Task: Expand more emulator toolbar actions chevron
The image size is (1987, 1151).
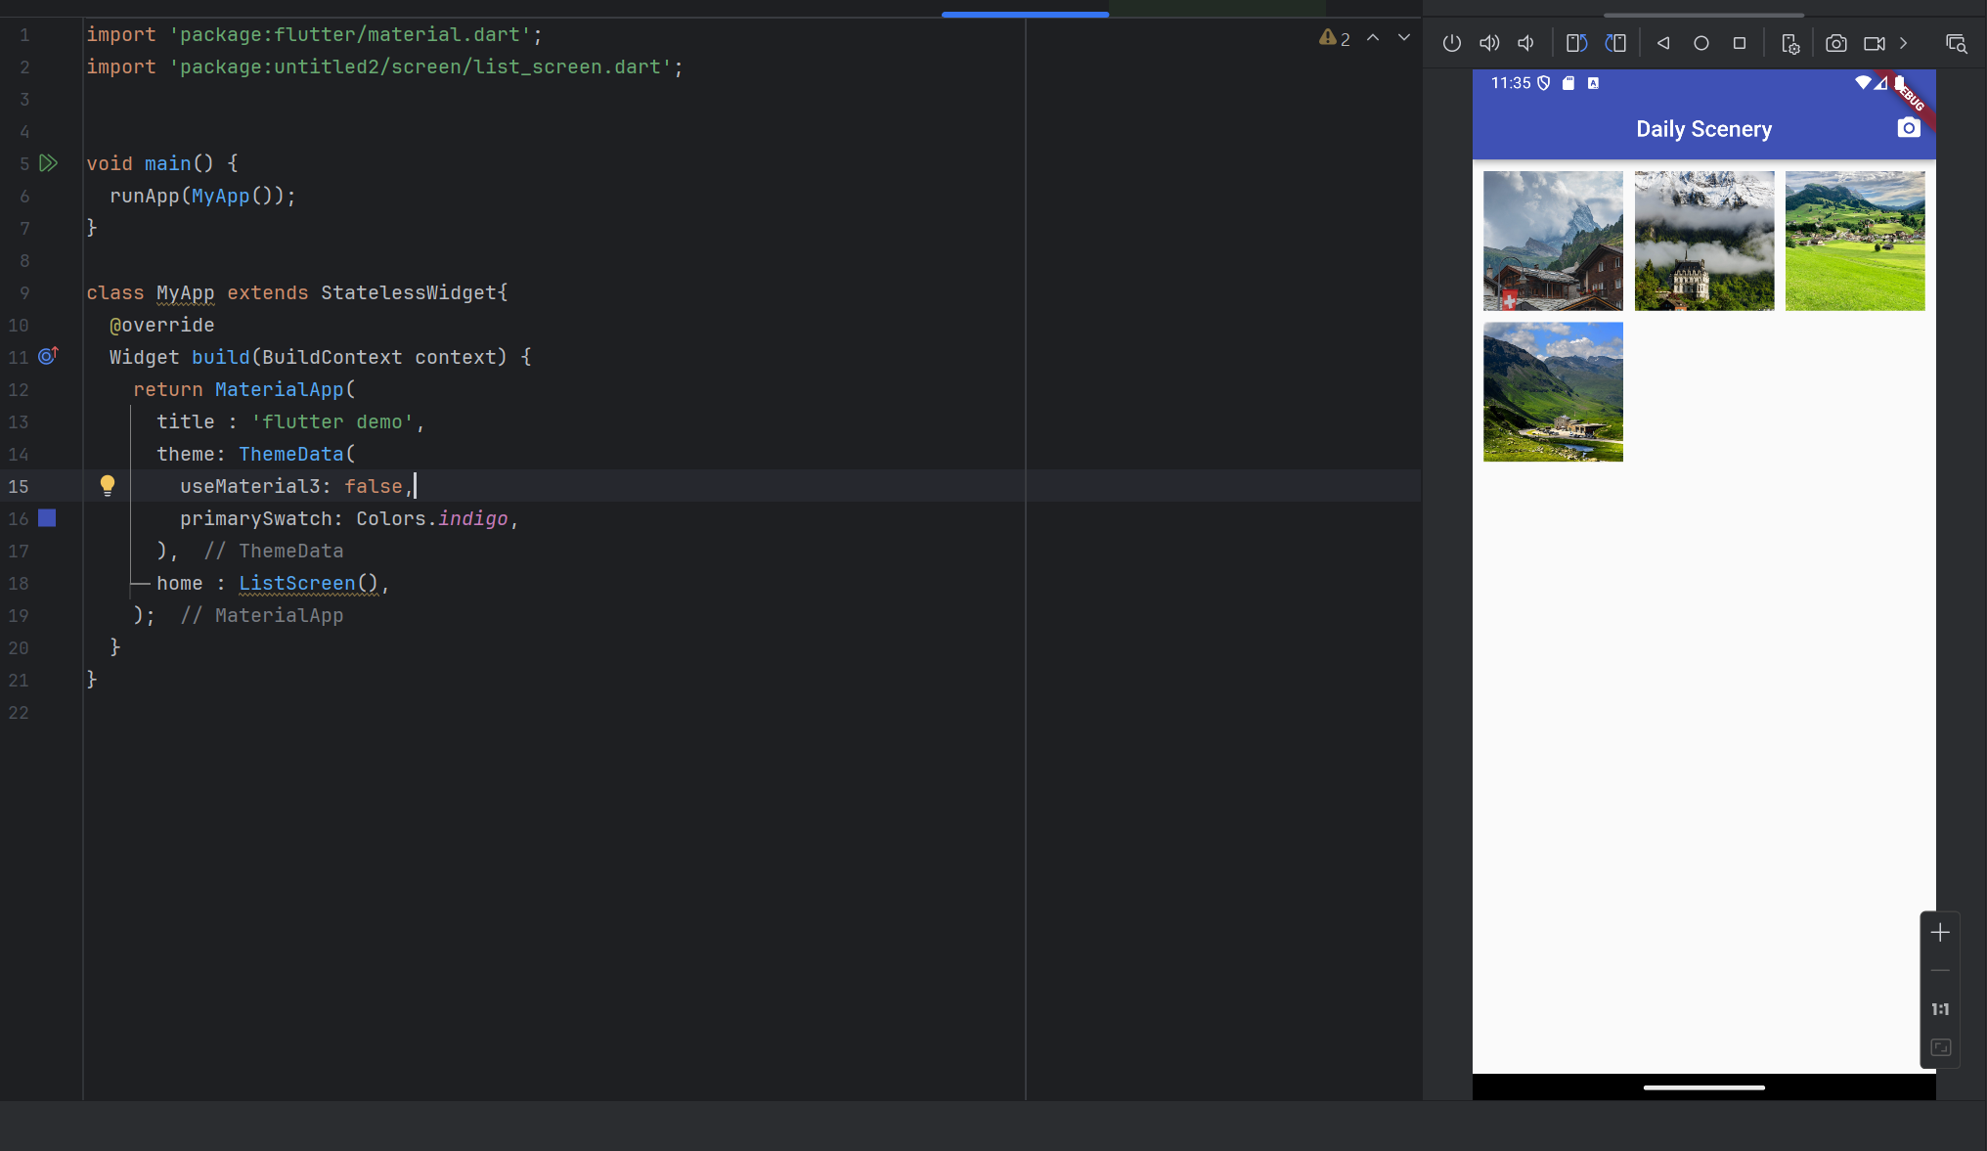Action: pyautogui.click(x=1904, y=43)
